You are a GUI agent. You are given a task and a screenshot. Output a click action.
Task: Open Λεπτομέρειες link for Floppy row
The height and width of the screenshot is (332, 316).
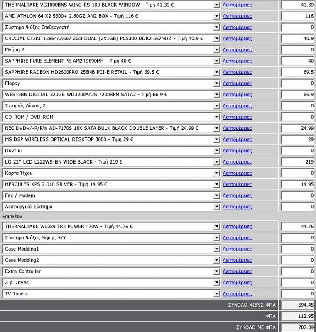click(x=237, y=83)
